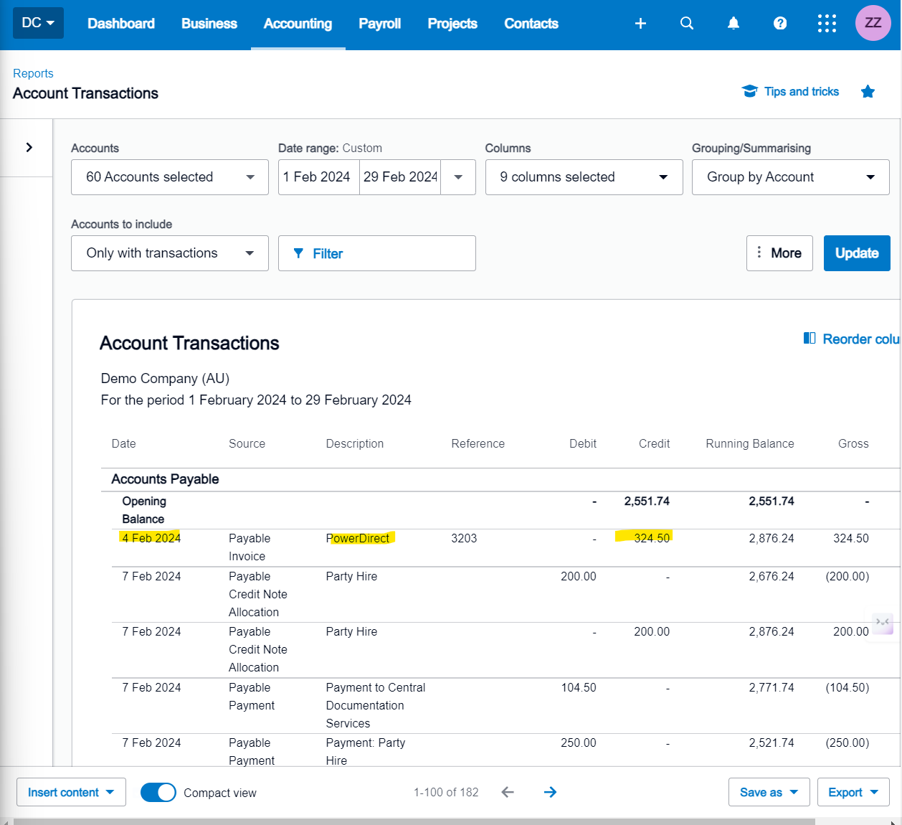Favourite this report with star icon
This screenshot has width=902, height=825.
coord(868,92)
